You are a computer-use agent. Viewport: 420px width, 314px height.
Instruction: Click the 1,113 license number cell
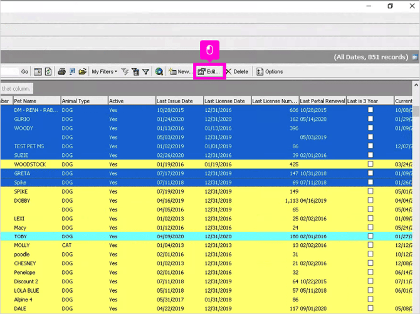click(291, 201)
